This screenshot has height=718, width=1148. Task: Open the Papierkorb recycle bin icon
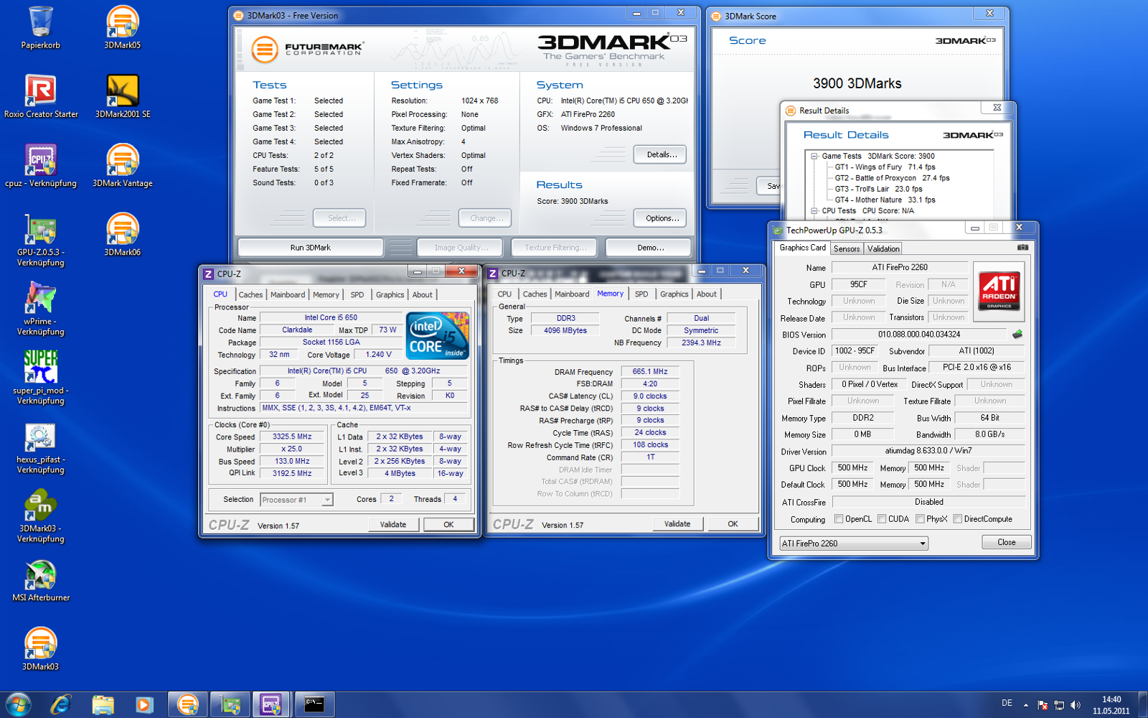click(41, 27)
